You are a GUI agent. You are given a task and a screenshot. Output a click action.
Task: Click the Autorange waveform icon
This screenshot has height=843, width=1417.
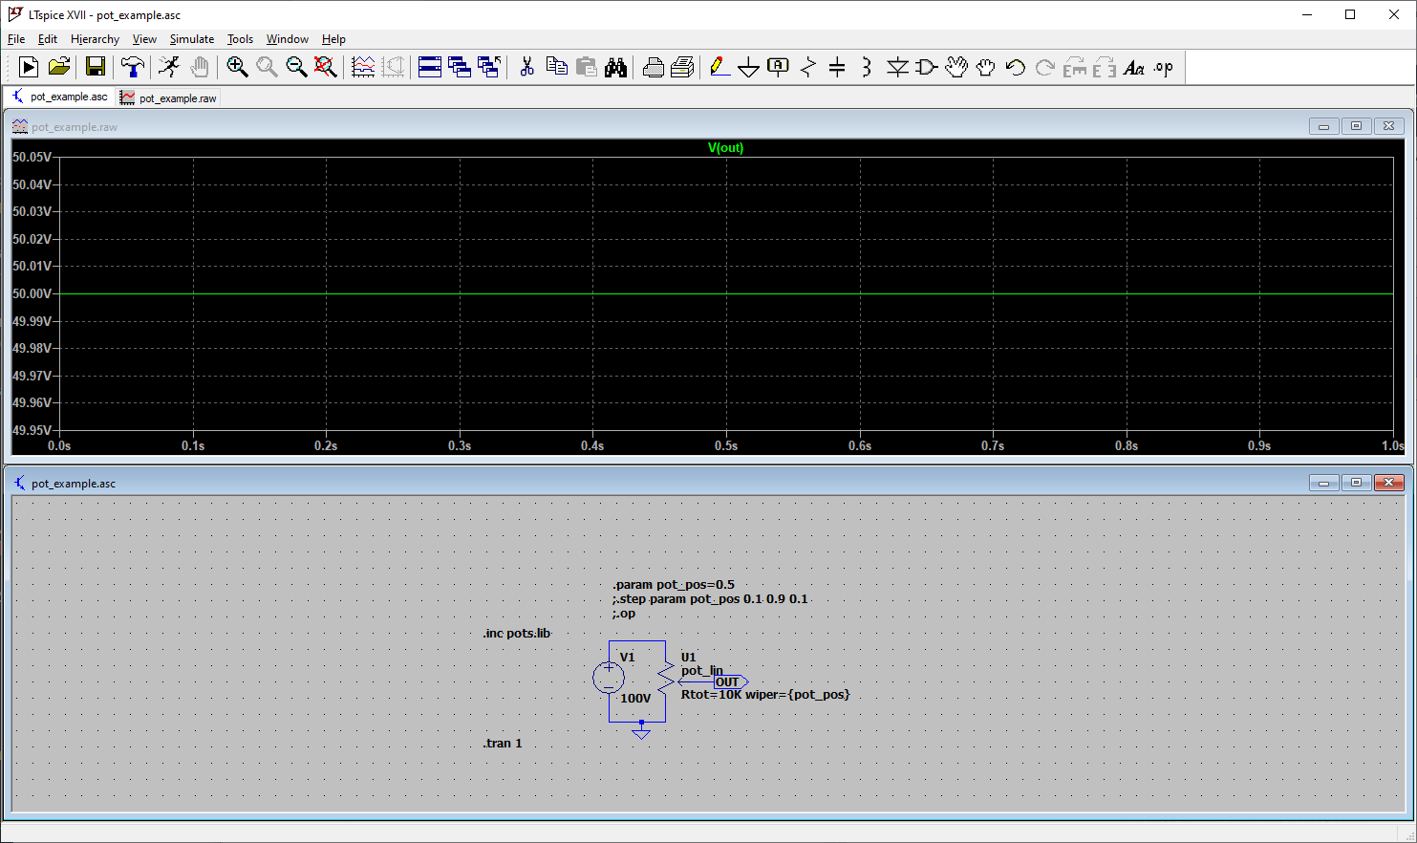pyautogui.click(x=363, y=67)
